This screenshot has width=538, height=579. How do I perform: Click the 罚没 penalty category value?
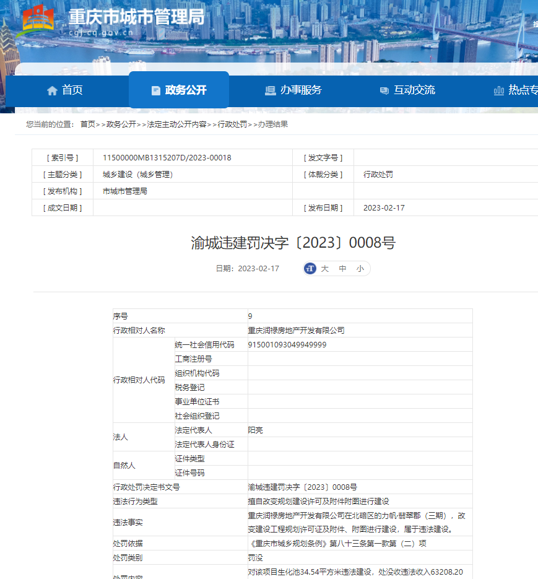(x=255, y=558)
